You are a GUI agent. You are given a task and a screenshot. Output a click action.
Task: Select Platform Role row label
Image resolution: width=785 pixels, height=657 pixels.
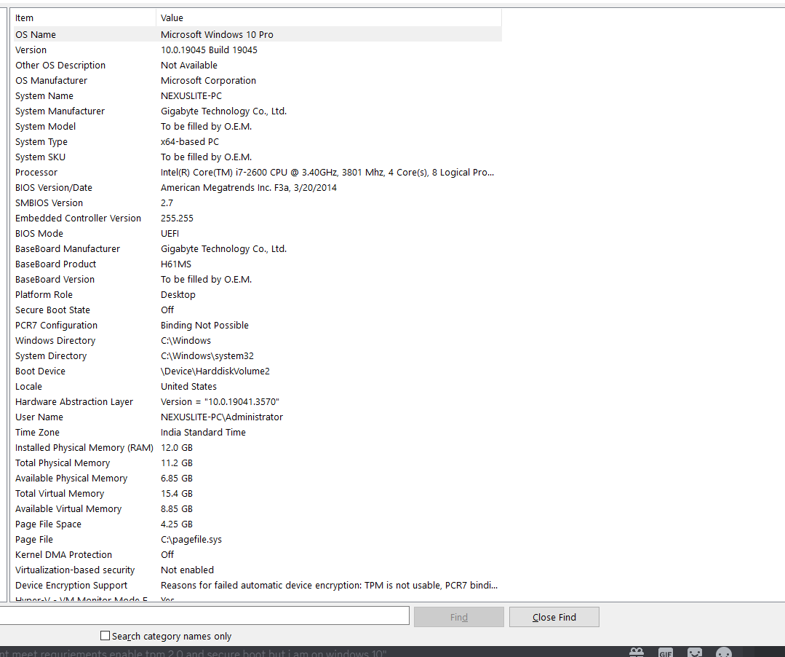[x=44, y=295]
